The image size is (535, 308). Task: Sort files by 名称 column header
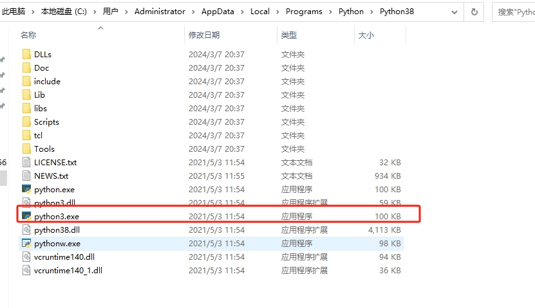point(28,35)
